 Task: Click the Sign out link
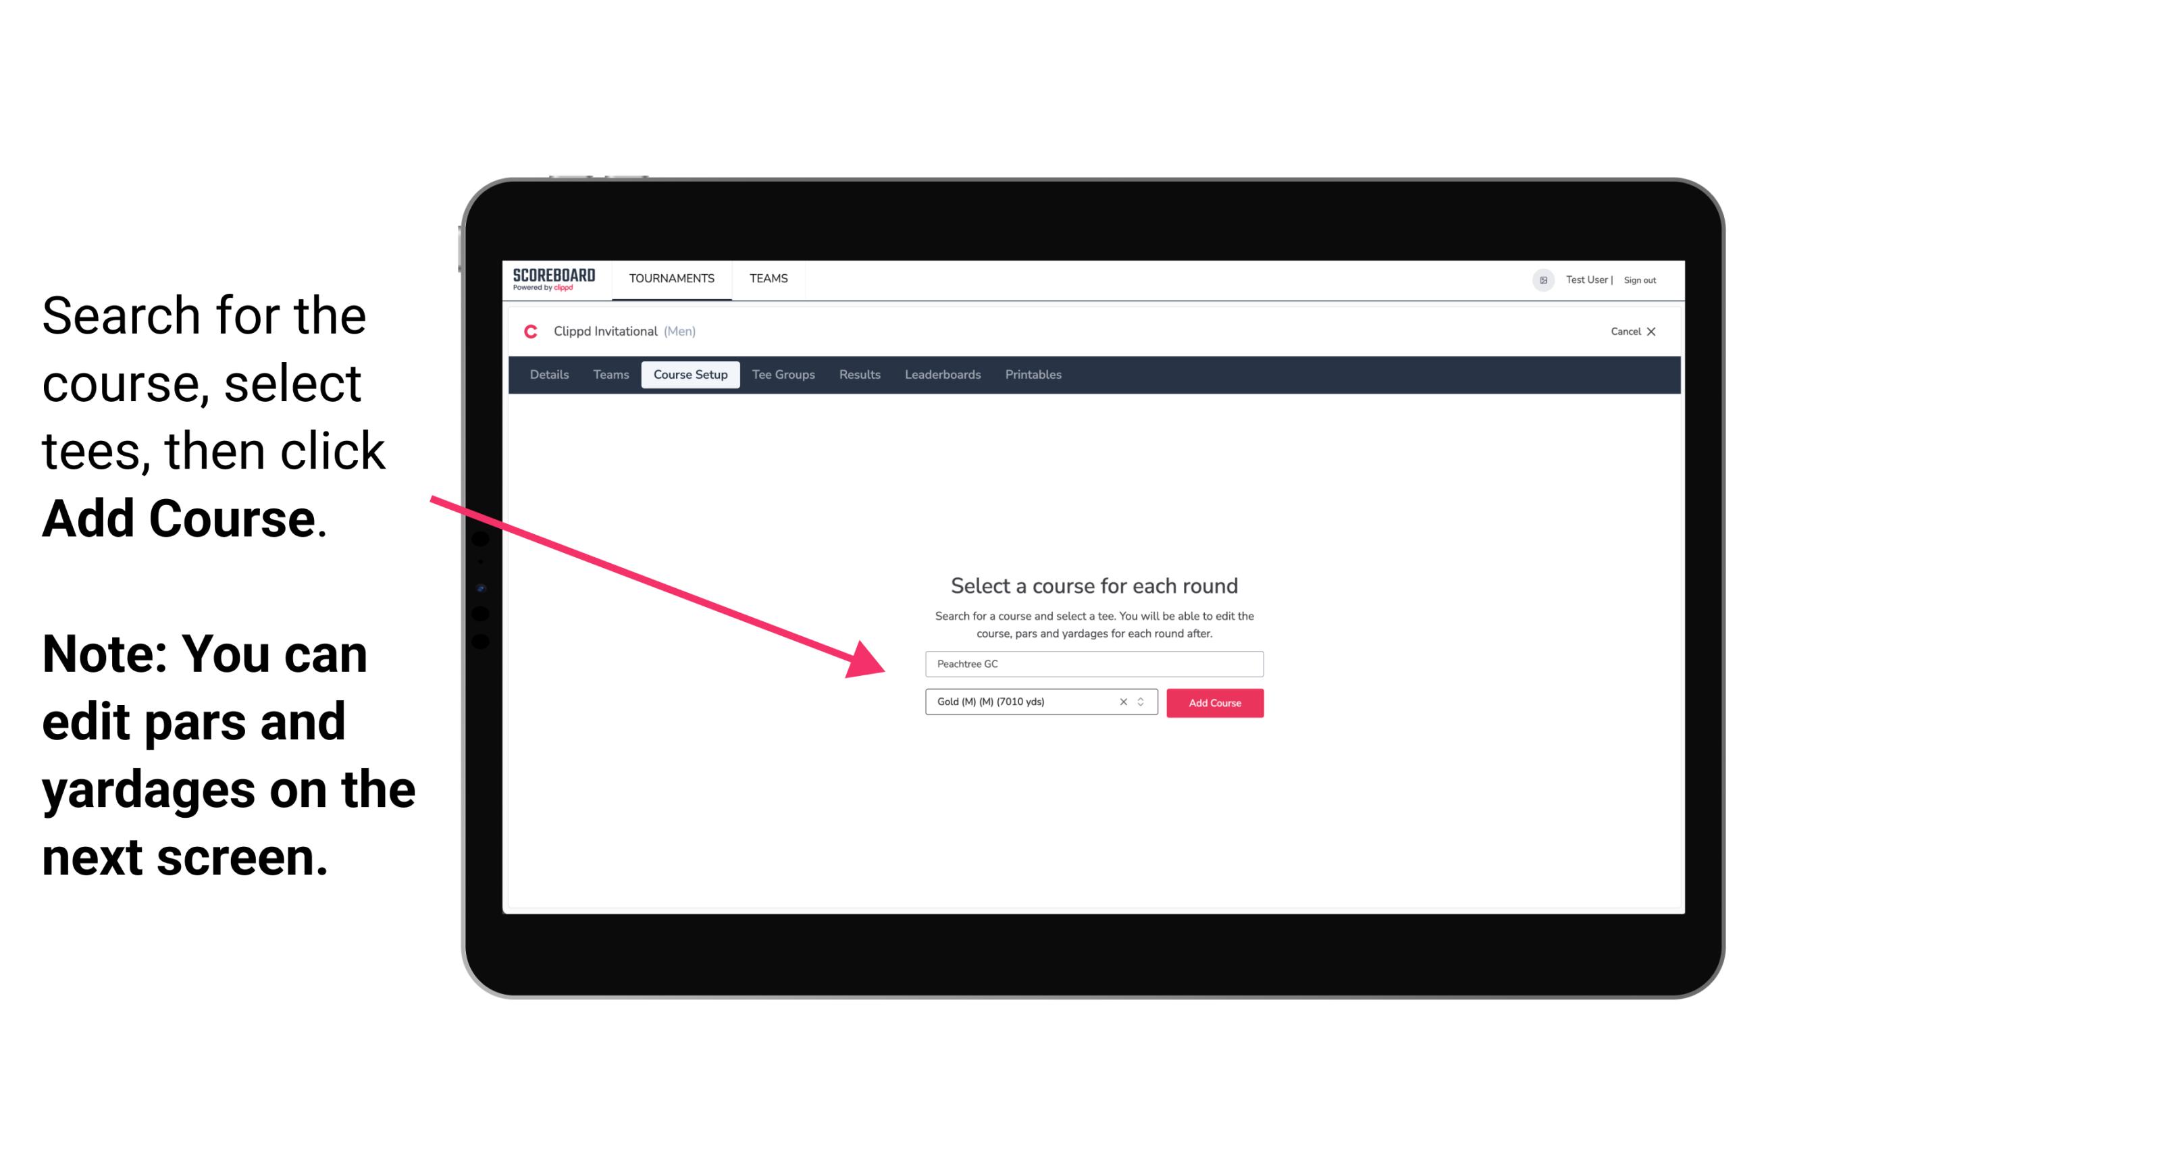coord(1640,280)
